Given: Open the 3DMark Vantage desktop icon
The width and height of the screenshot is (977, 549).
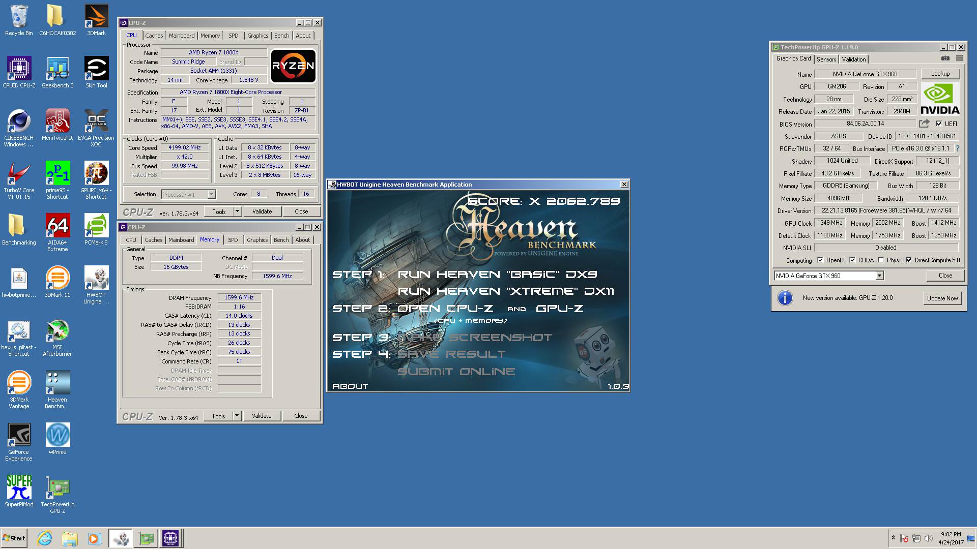Looking at the screenshot, I should point(19,389).
